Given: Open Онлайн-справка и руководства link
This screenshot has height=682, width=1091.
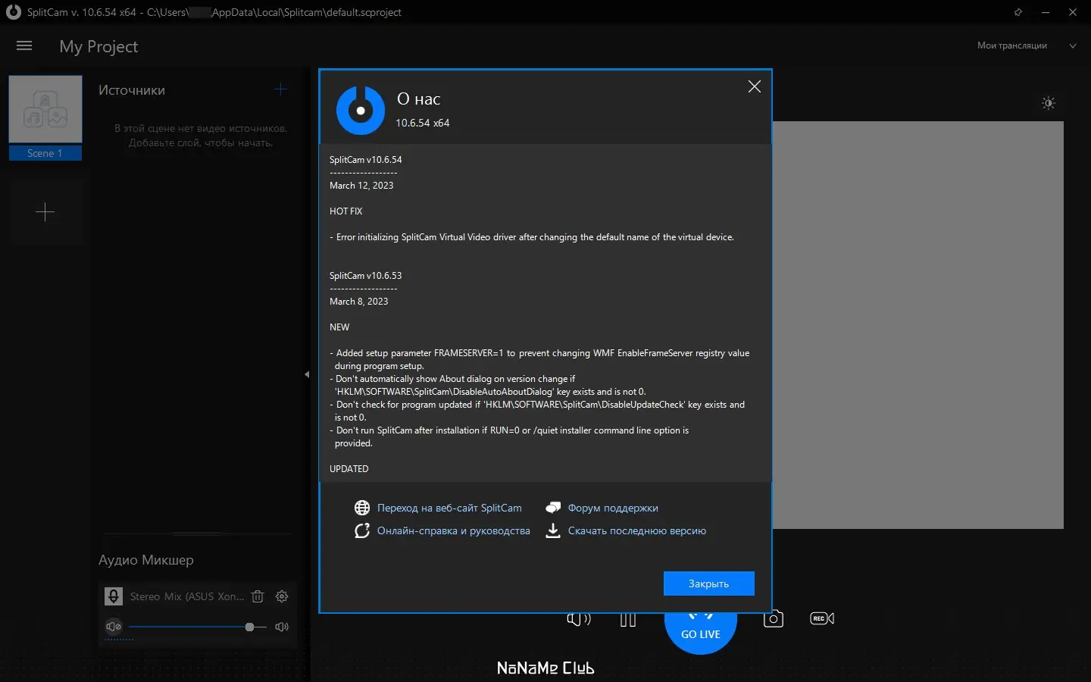Looking at the screenshot, I should click(x=454, y=530).
